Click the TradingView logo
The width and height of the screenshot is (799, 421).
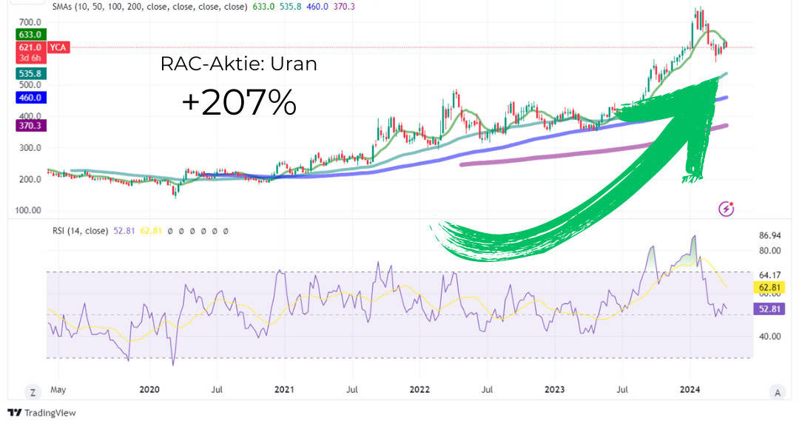tap(41, 413)
